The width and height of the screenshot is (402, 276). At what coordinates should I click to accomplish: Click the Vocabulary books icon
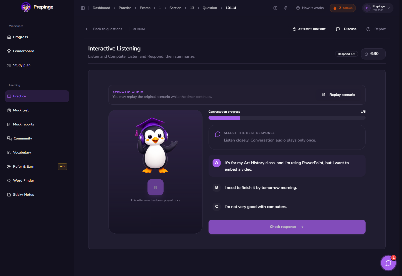[9, 153]
